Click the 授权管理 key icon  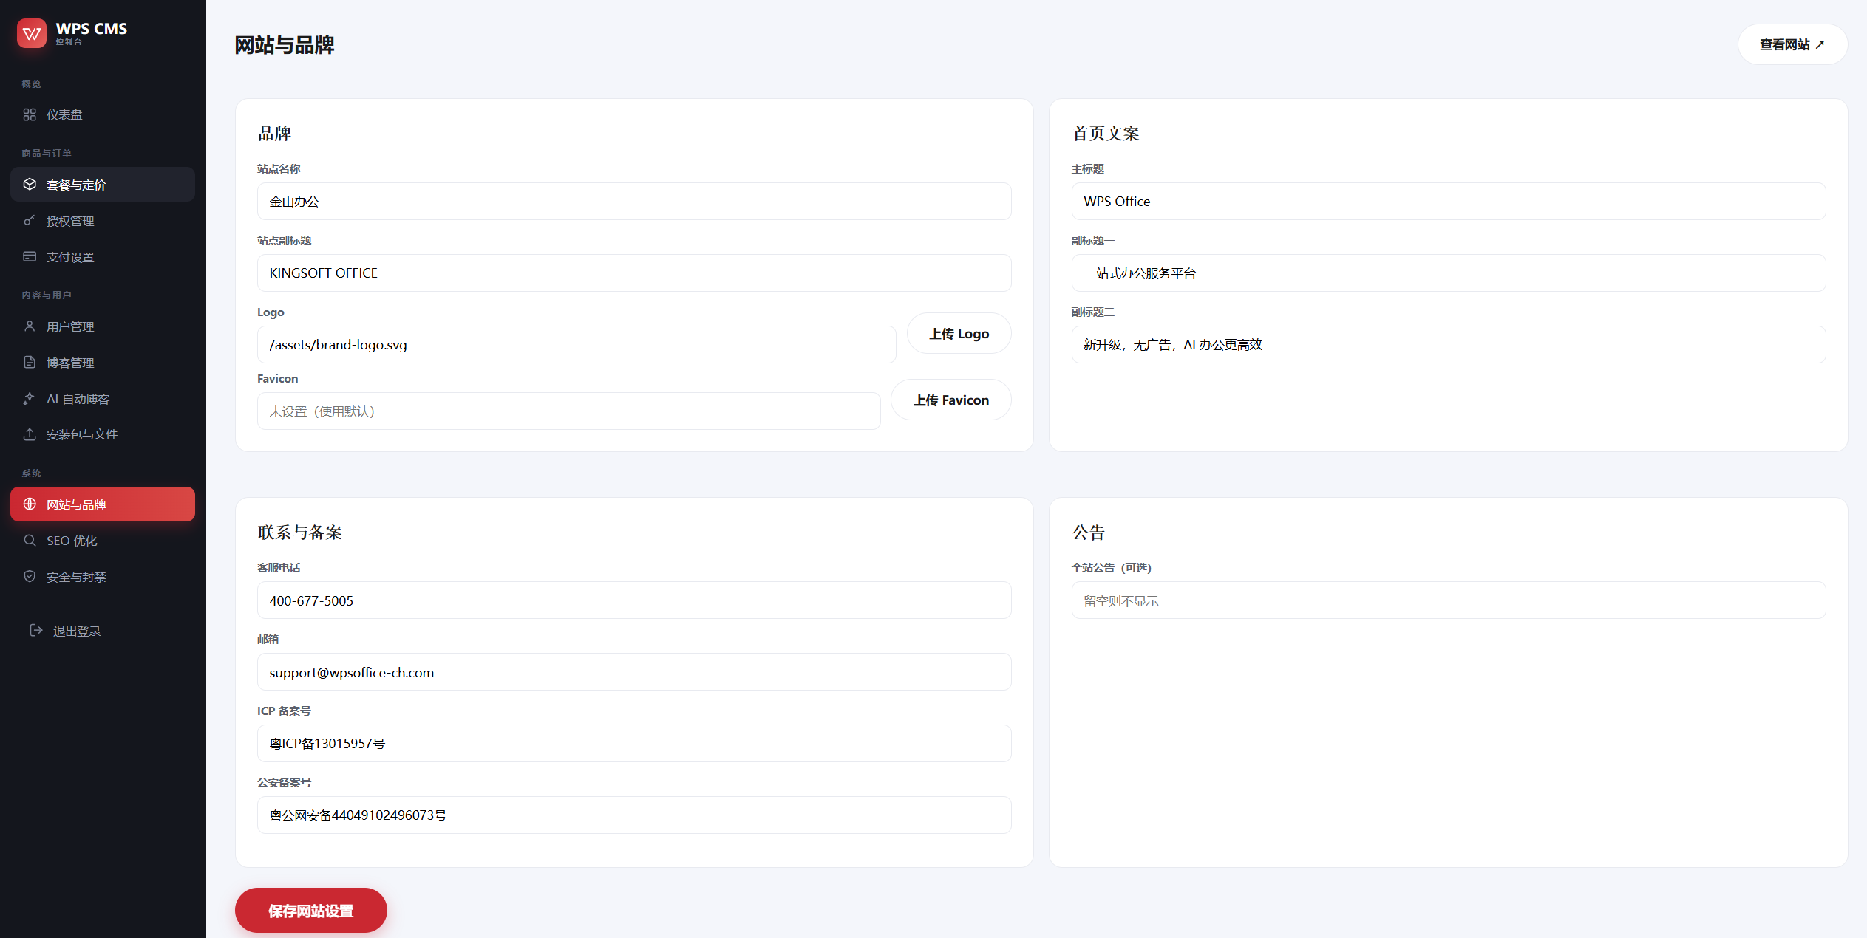pyautogui.click(x=30, y=220)
